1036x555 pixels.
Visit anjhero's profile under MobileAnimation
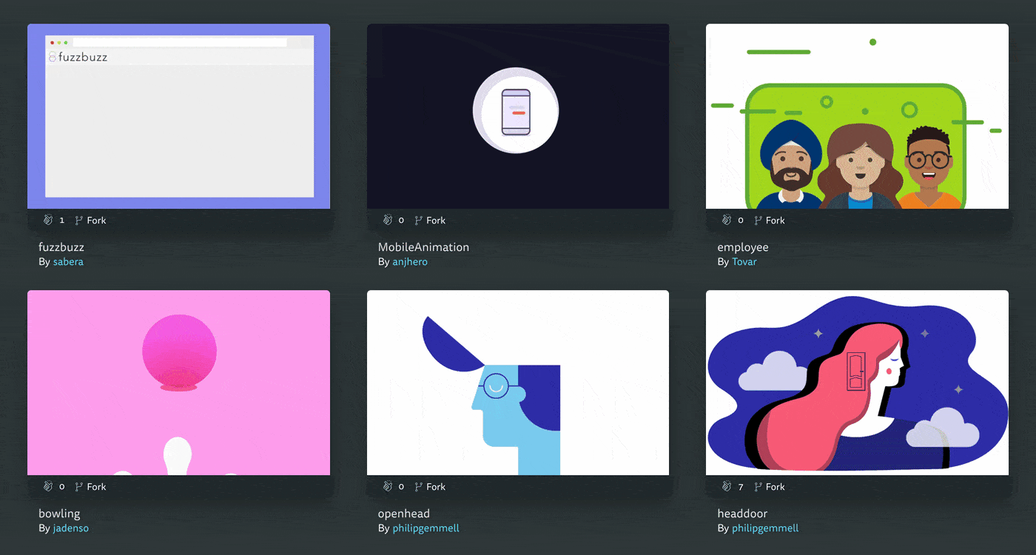409,262
